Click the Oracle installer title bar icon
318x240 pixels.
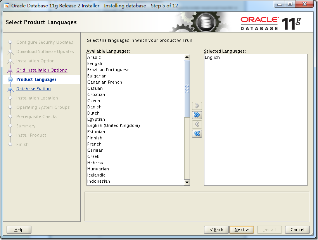pyautogui.click(x=7, y=6)
